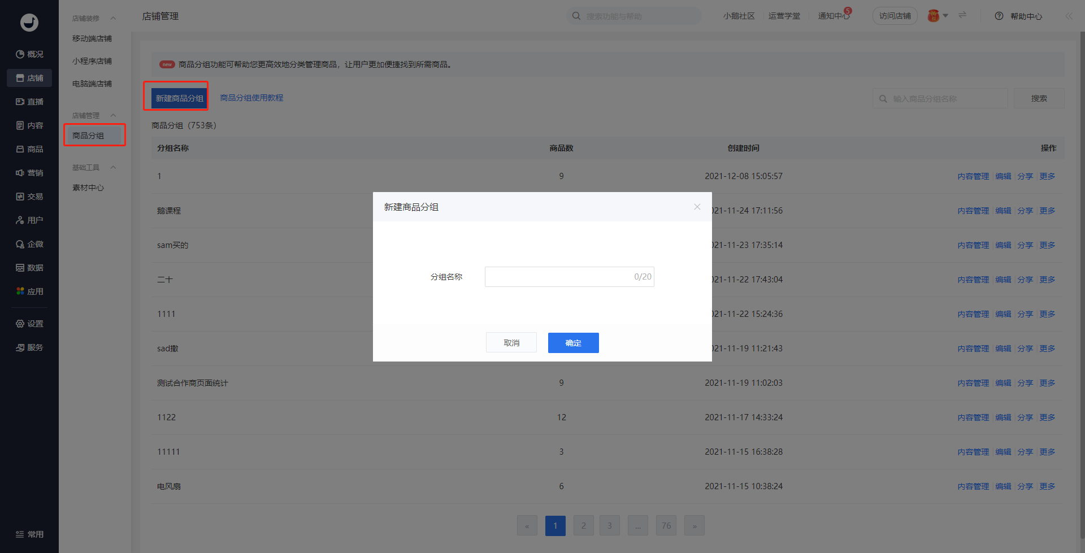Collapse the 店铺装修 sidebar section
Image resolution: width=1085 pixels, height=553 pixels.
pos(113,18)
